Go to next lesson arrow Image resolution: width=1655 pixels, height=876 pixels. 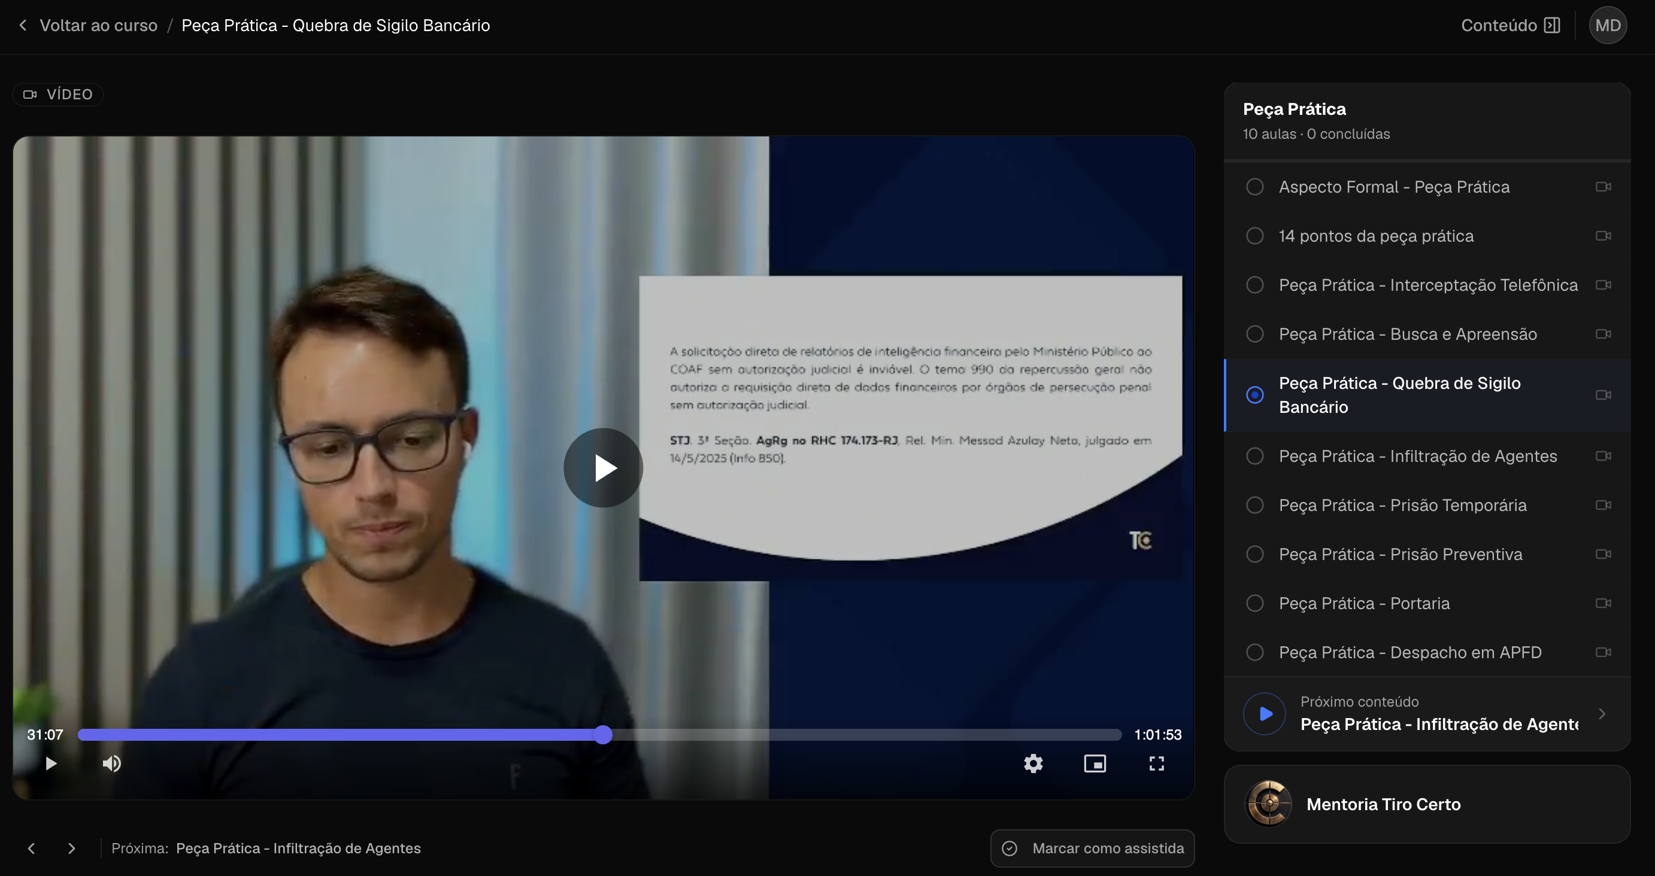71,848
